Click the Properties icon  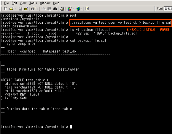(33, 9)
